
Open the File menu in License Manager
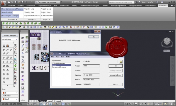pyautogui.click(x=53, y=57)
